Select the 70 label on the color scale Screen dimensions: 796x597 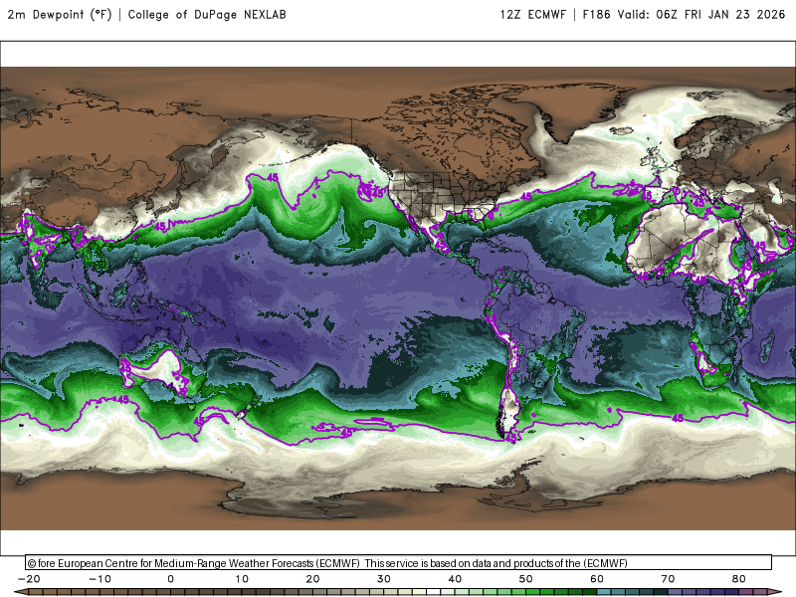[x=668, y=579]
